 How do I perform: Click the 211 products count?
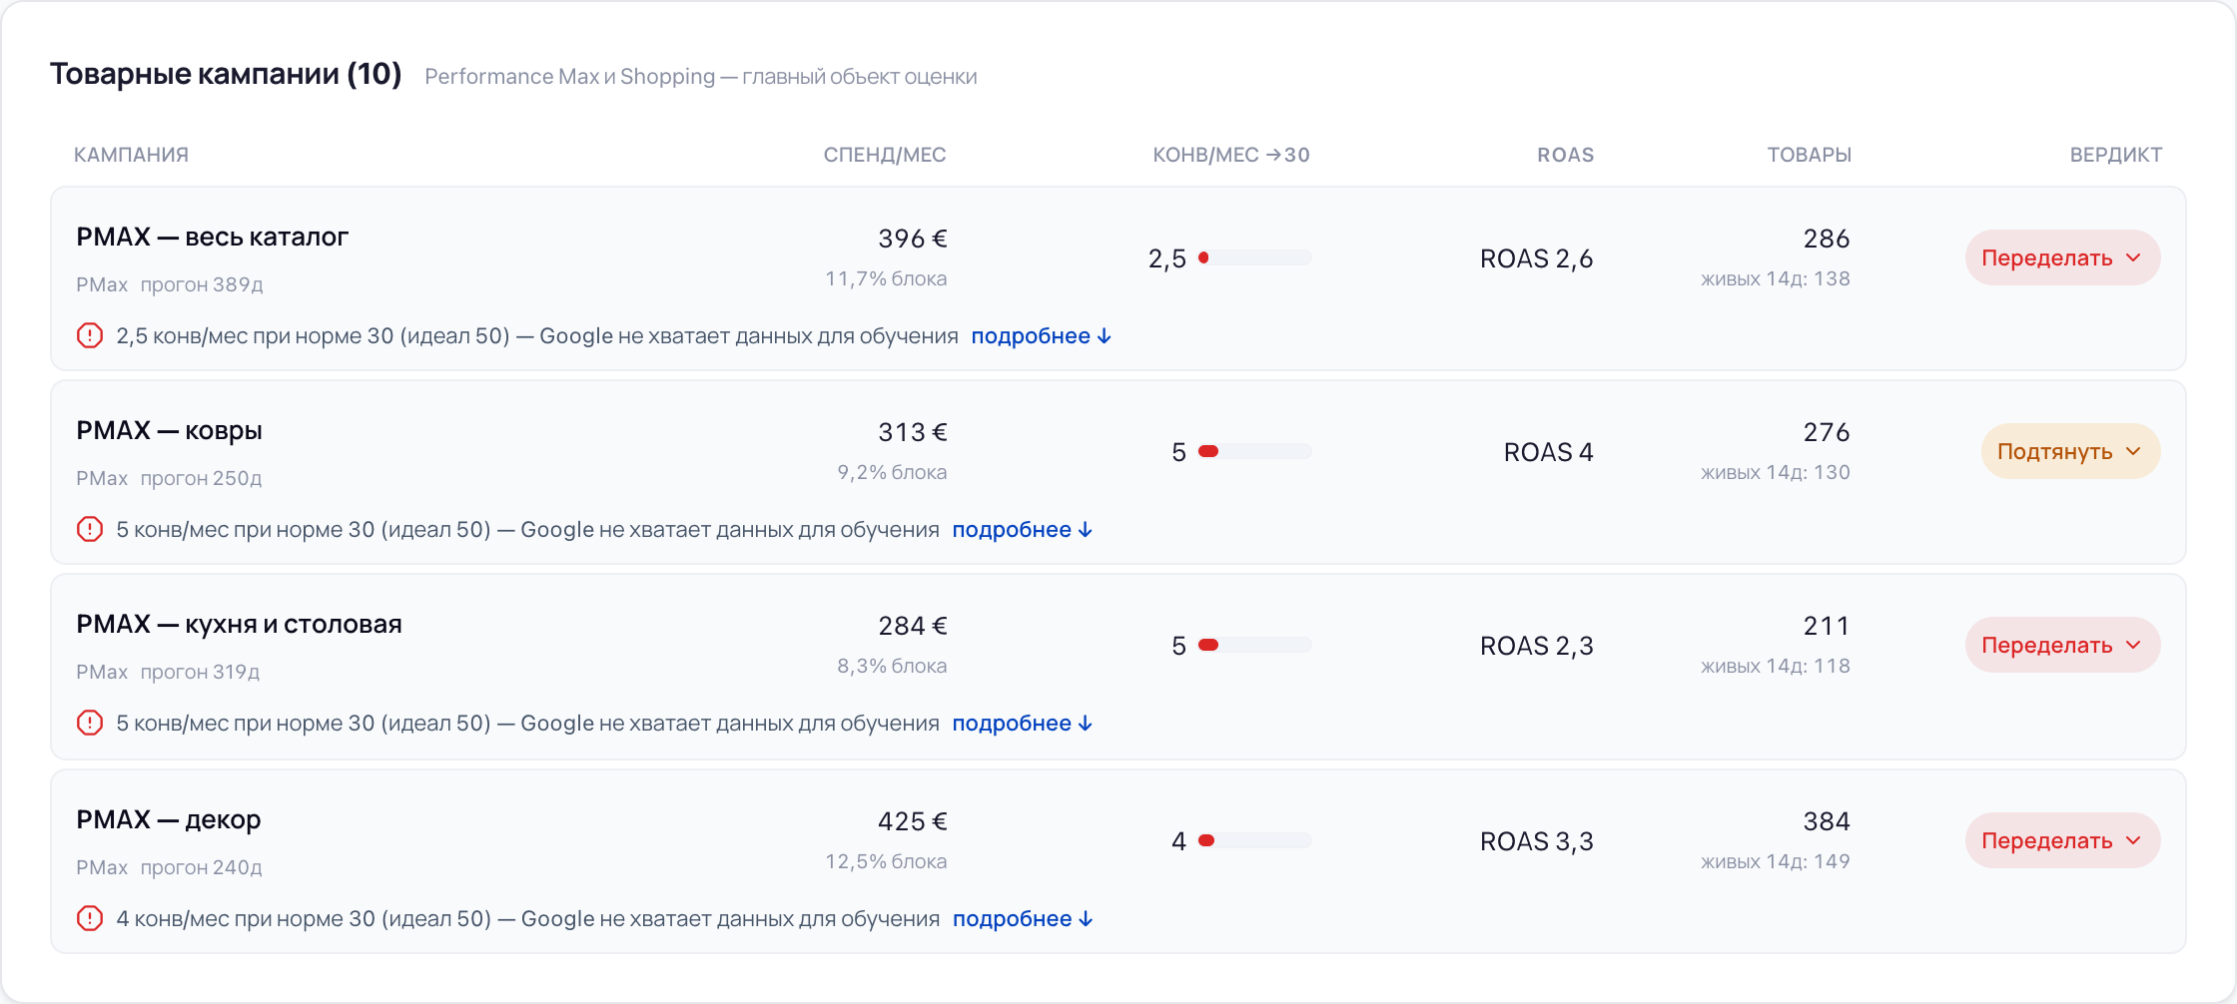pyautogui.click(x=1827, y=626)
